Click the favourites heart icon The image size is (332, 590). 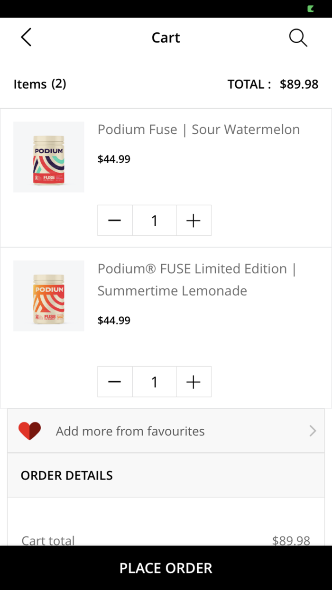pyautogui.click(x=30, y=431)
